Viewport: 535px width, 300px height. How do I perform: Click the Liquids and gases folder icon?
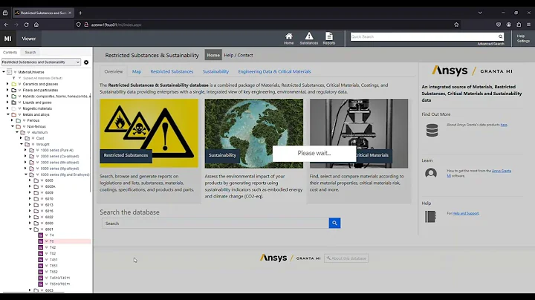(14, 102)
